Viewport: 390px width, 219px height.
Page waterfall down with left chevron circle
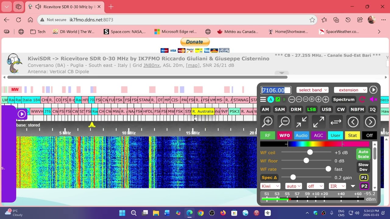353,122
